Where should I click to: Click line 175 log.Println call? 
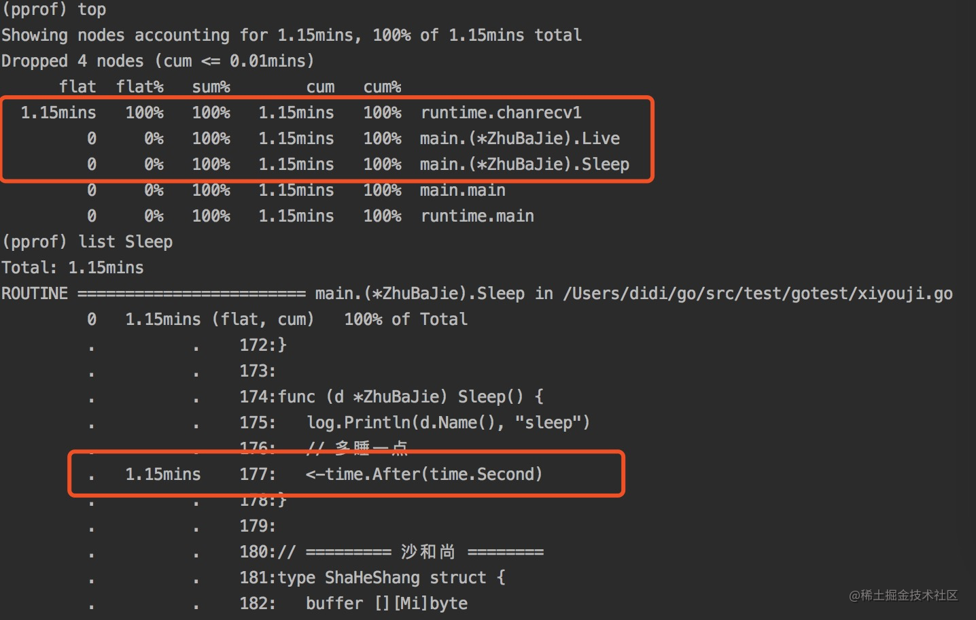(448, 422)
